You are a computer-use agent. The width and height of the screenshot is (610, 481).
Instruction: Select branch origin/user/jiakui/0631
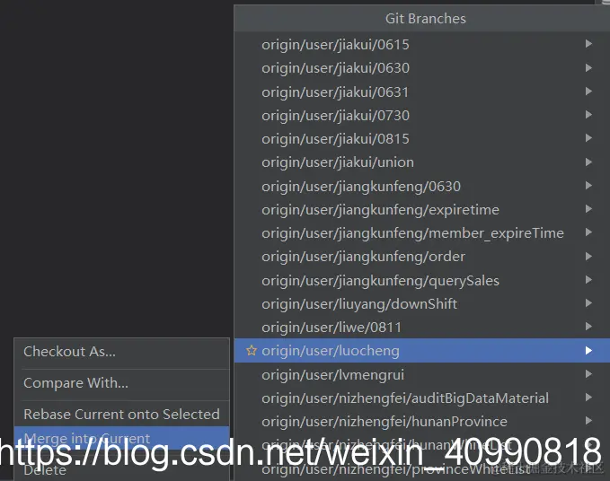[422, 92]
